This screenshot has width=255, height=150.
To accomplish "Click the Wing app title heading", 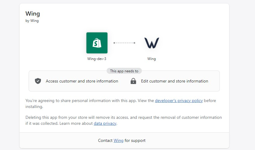I will click(33, 13).
